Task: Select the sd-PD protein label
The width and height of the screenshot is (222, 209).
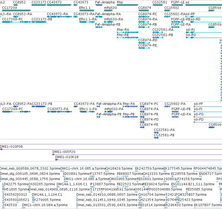Action: [x=199, y=120]
